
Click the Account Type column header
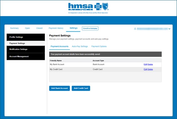(98, 61)
